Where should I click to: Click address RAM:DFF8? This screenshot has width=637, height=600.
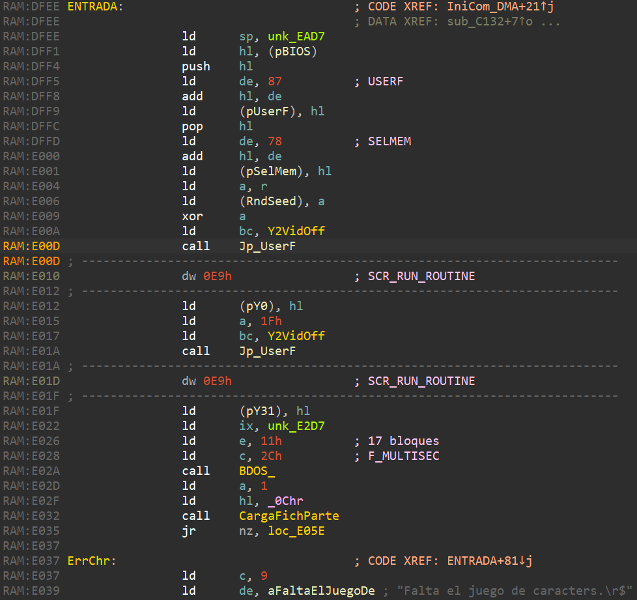(31, 96)
